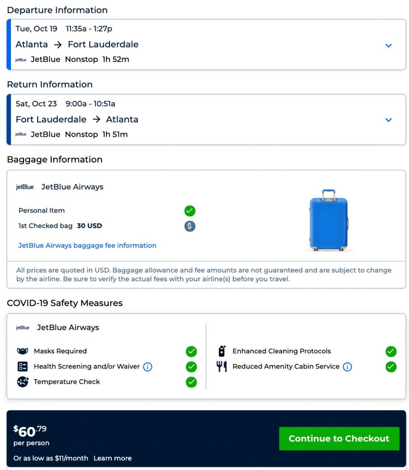
Task: Click the info icon beside Health Screening and/or Waiver
Action: pos(148,367)
